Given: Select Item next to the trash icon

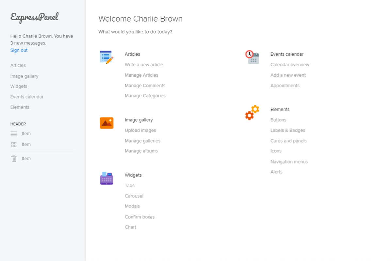Looking at the screenshot, I should coord(26,159).
